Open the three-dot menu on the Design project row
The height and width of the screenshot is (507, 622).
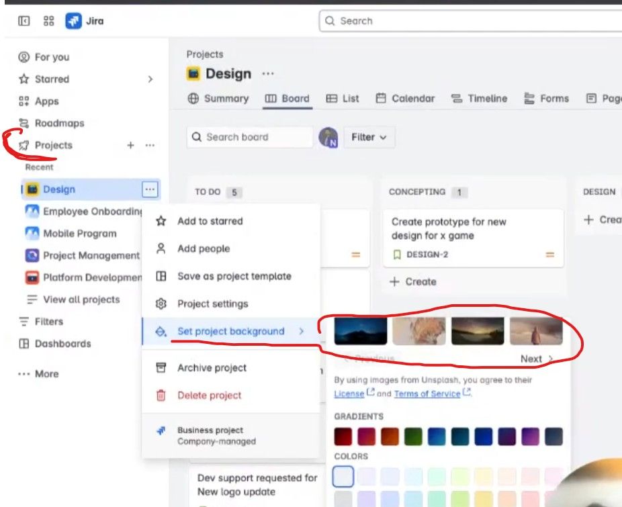coord(150,189)
